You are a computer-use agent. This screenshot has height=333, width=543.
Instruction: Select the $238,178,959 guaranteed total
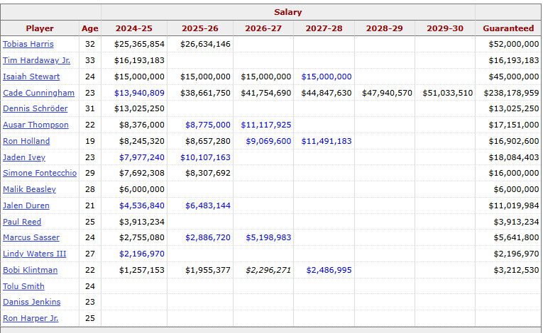click(511, 93)
